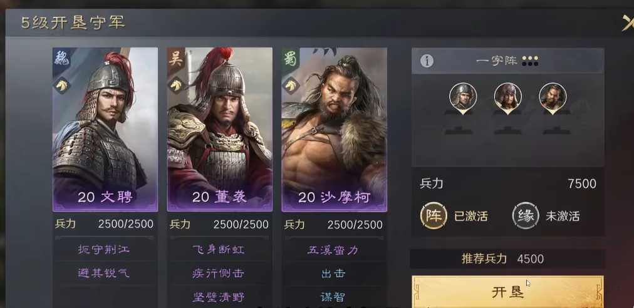This screenshot has height=308, width=634.
Task: Click the 阵 formation activated badge
Action: [x=434, y=216]
